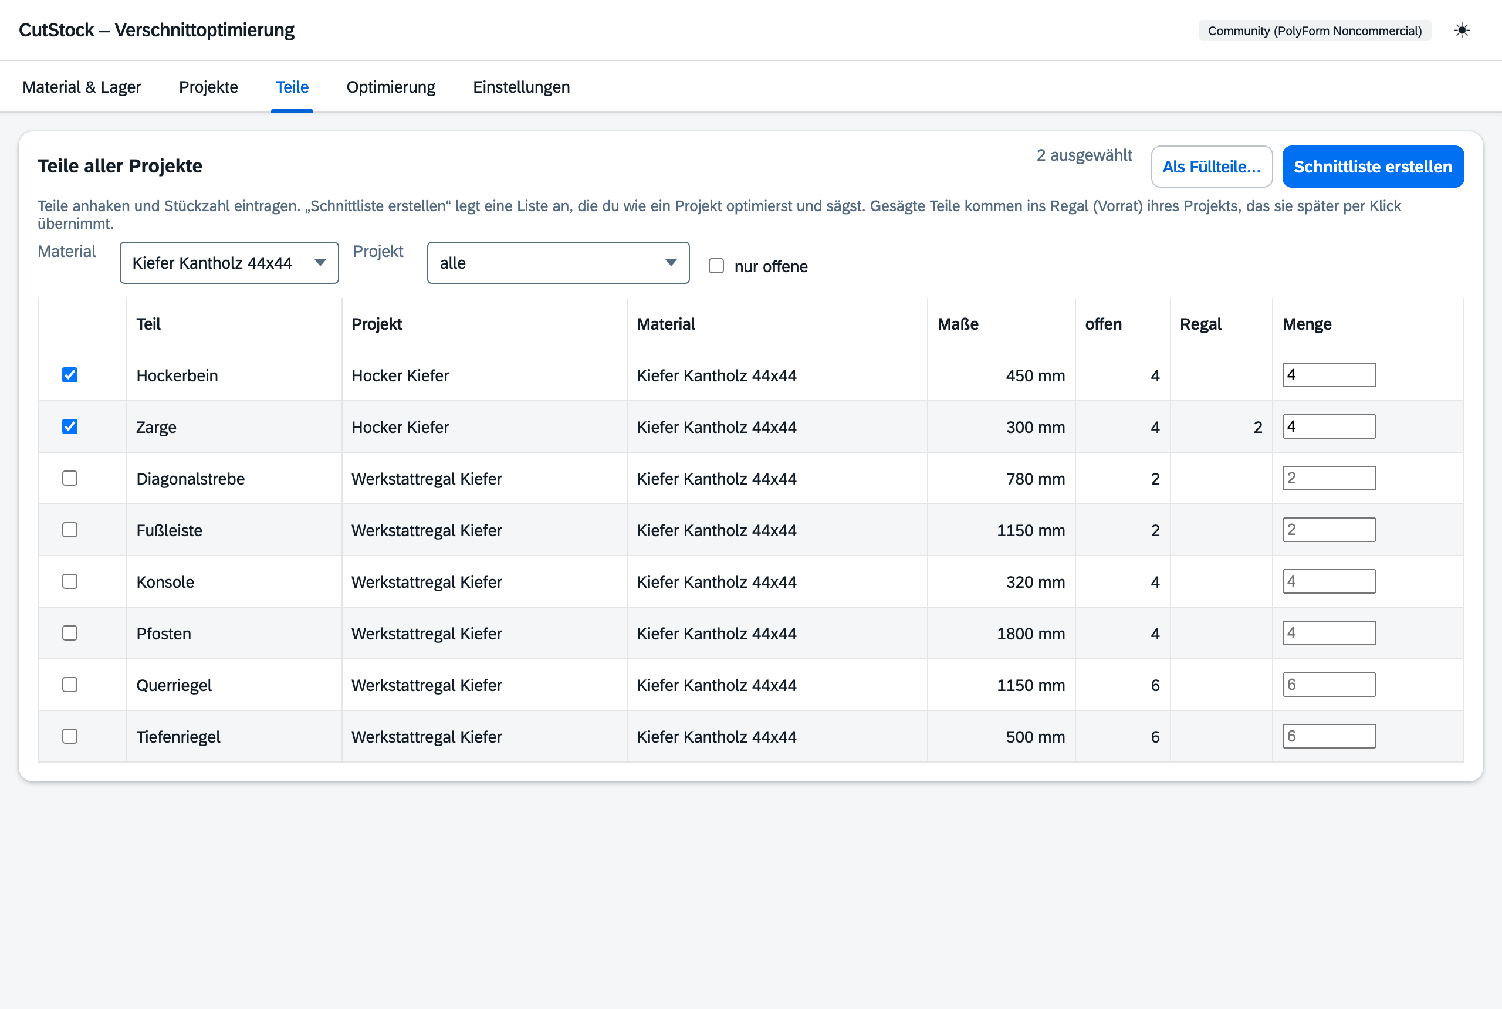
Task: Click the Menge input in Querriegel row
Action: click(x=1329, y=685)
